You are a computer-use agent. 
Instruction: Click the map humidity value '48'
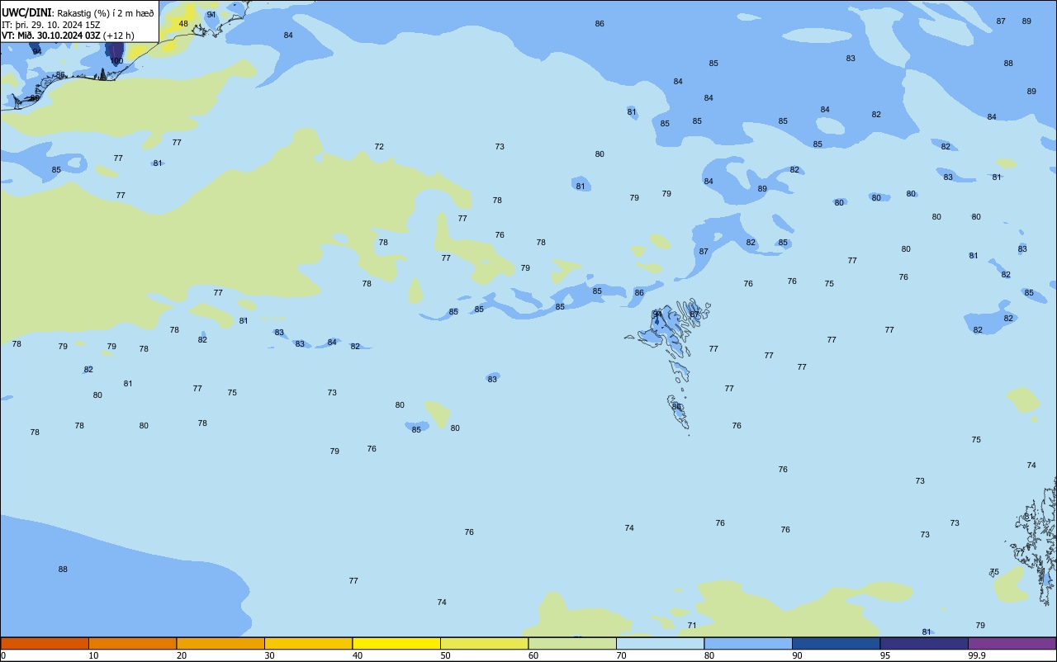pyautogui.click(x=183, y=24)
